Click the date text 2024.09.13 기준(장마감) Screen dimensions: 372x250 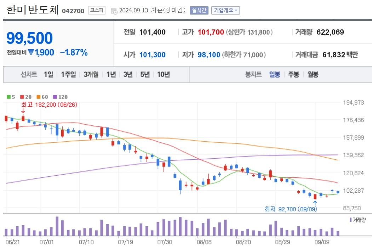[x=152, y=10]
